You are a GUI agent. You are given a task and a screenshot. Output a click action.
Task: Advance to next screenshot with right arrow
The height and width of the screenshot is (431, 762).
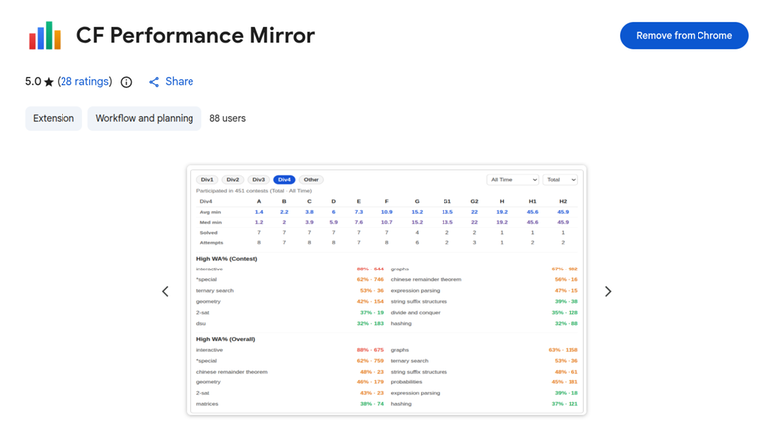pos(608,291)
